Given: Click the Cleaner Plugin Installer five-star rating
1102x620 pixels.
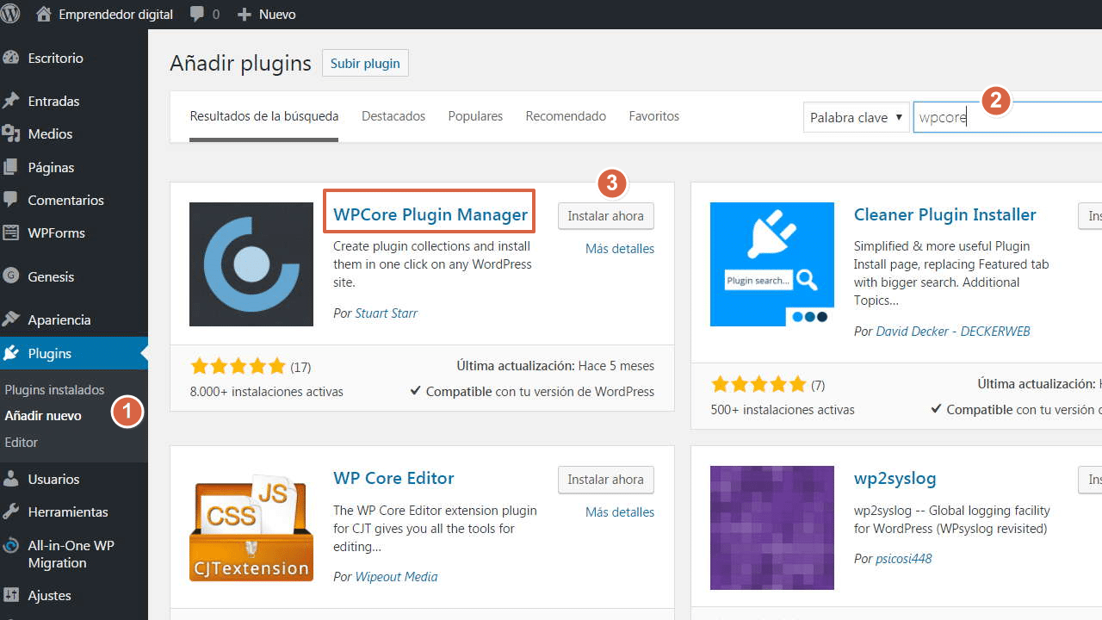Looking at the screenshot, I should click(758, 384).
